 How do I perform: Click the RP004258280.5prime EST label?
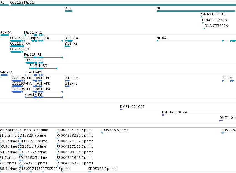(75, 136)
